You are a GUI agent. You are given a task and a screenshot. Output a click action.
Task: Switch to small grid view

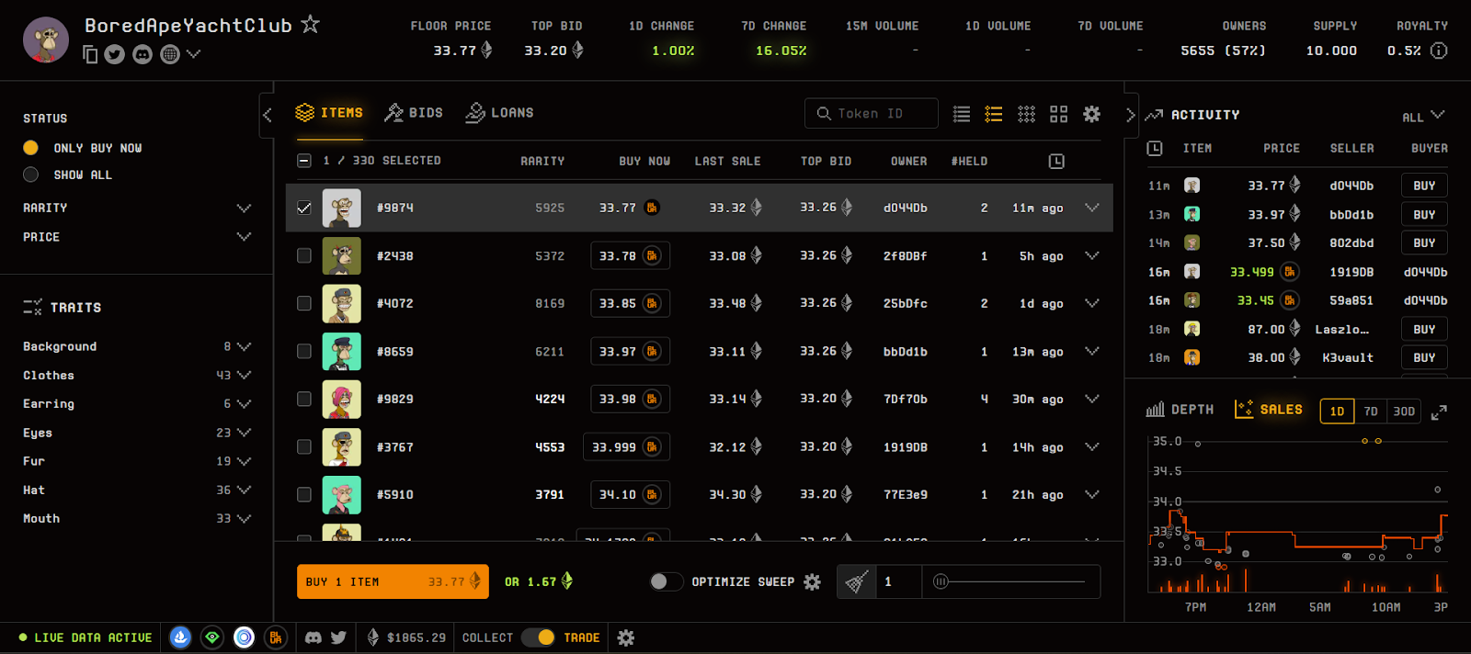1027,114
